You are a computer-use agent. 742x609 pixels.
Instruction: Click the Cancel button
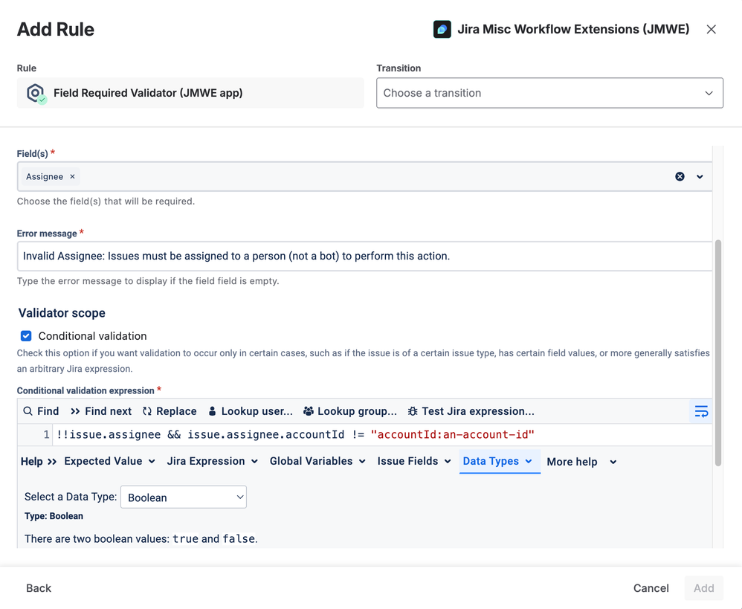651,588
